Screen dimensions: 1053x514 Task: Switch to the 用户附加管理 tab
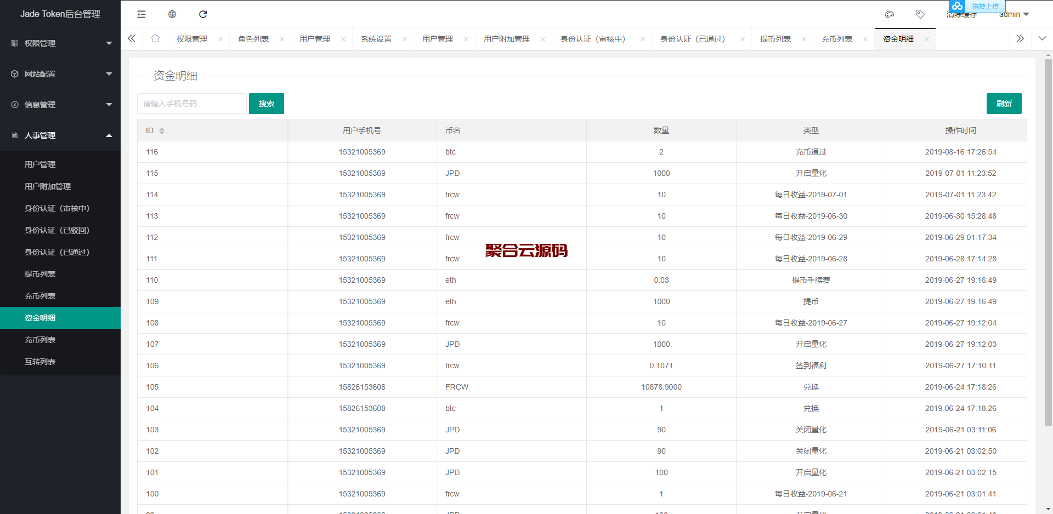point(507,39)
